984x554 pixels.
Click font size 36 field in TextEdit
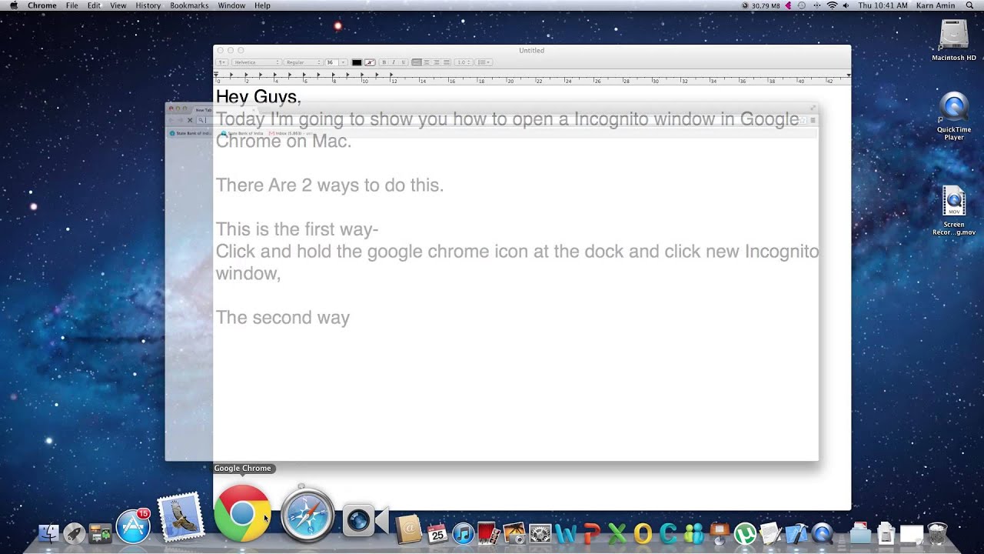coord(331,62)
